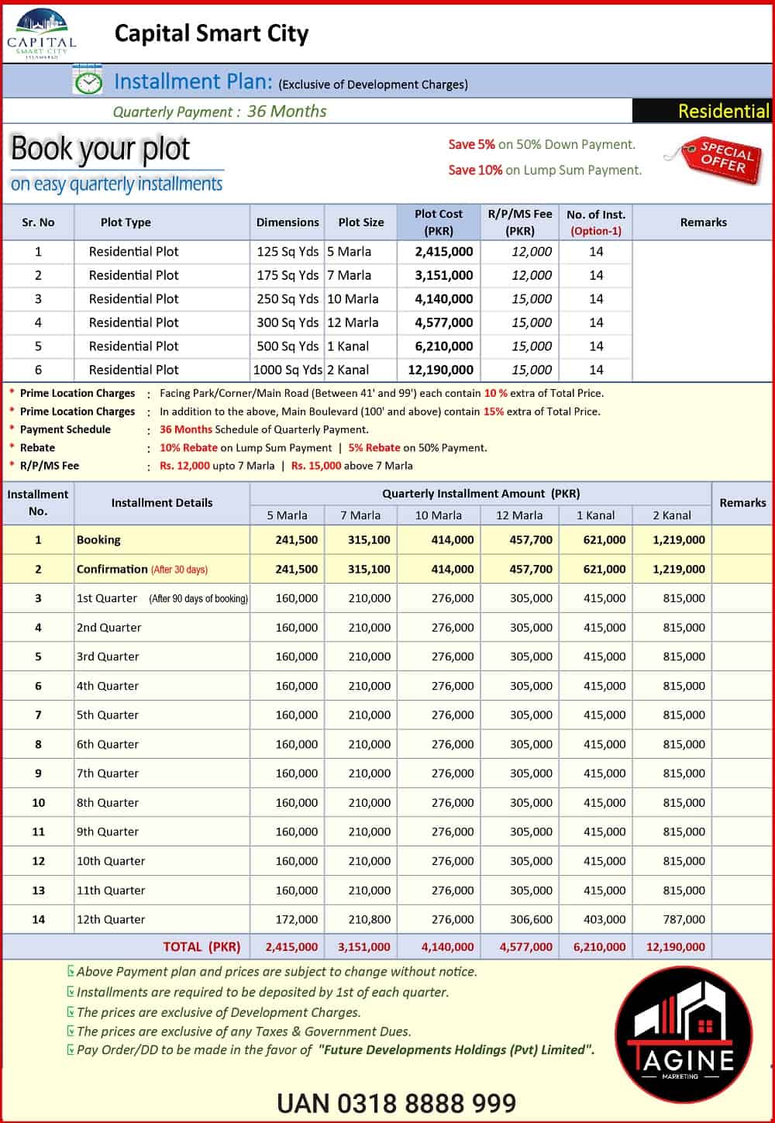Click the TOTAL (PKR) row label
The height and width of the screenshot is (1123, 775).
pos(201,946)
